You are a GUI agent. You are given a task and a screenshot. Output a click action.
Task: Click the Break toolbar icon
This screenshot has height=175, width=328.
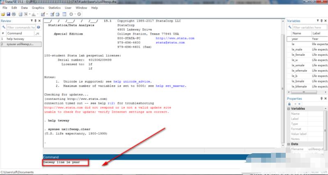click(79, 14)
